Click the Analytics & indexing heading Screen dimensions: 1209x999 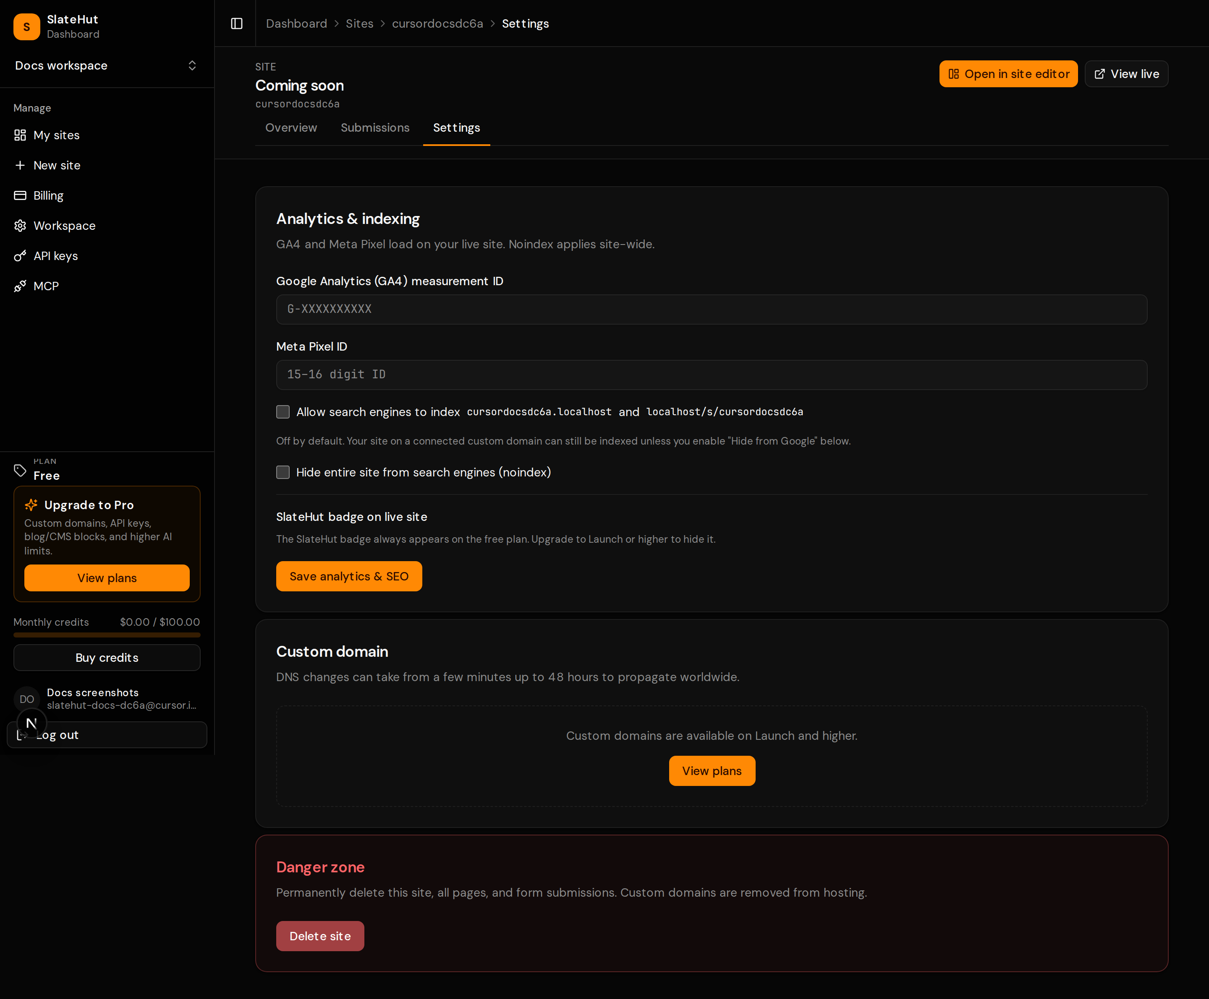point(348,219)
